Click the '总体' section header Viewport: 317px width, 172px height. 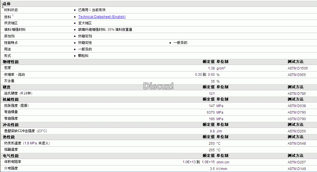click(7, 4)
